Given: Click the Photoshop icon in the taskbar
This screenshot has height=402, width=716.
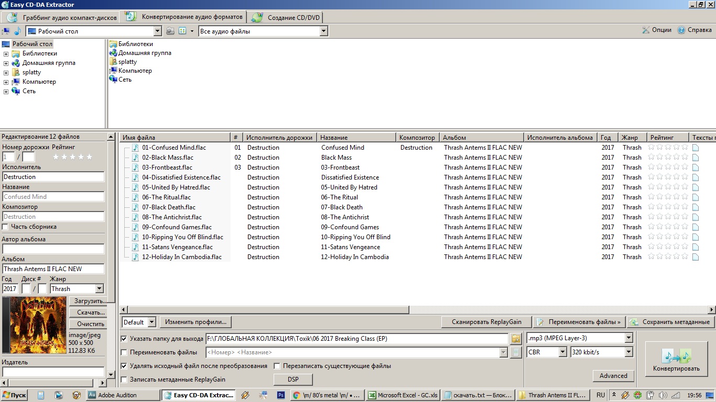Looking at the screenshot, I should 281,395.
